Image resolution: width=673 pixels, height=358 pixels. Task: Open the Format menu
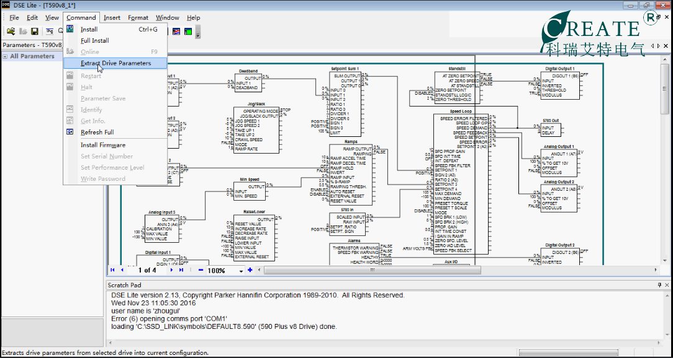pos(138,17)
